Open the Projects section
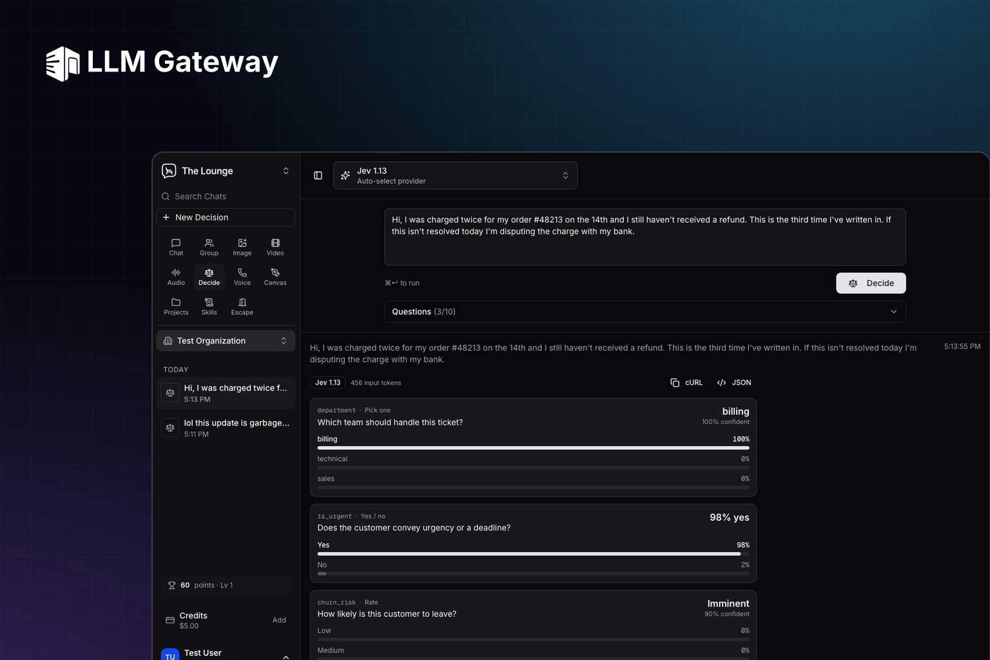Viewport: 990px width, 660px height. coord(176,306)
